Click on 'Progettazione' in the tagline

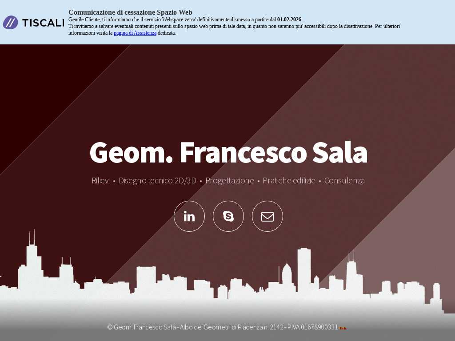click(229, 181)
